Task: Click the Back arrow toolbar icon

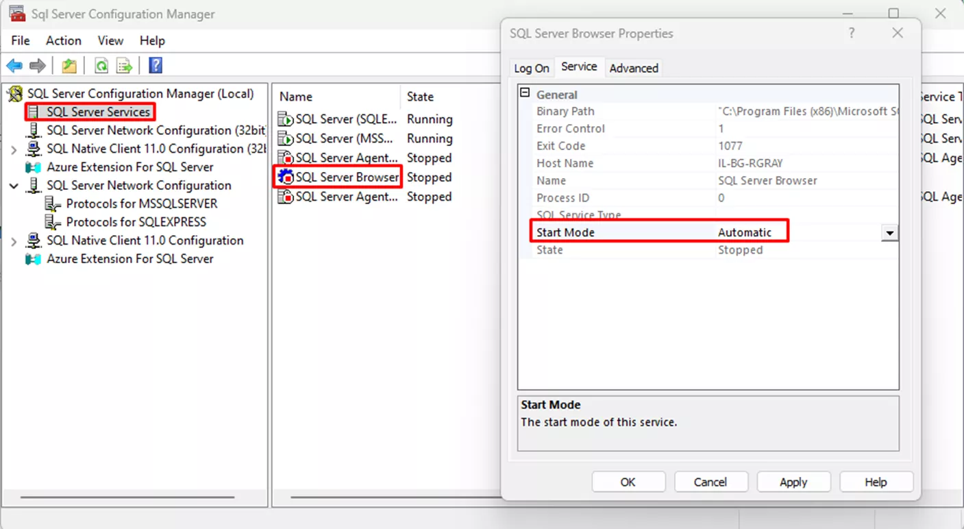Action: coord(14,66)
